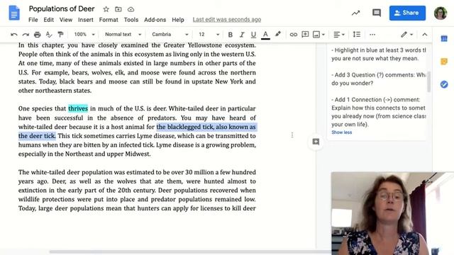Click the highlighted phrase 'the blacklegged tick'
Image resolution: width=454 pixels, height=255 pixels.
point(184,127)
